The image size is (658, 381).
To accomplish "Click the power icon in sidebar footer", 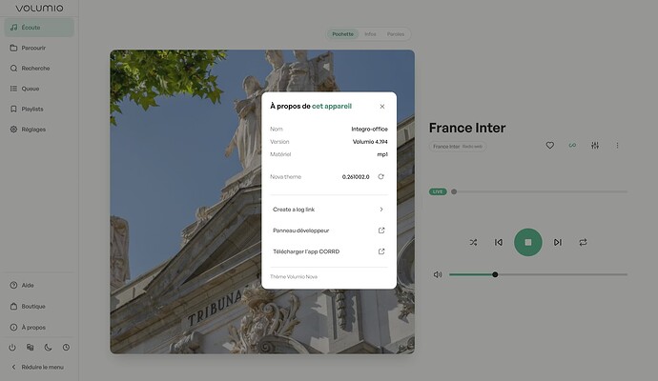I will click(x=12, y=347).
